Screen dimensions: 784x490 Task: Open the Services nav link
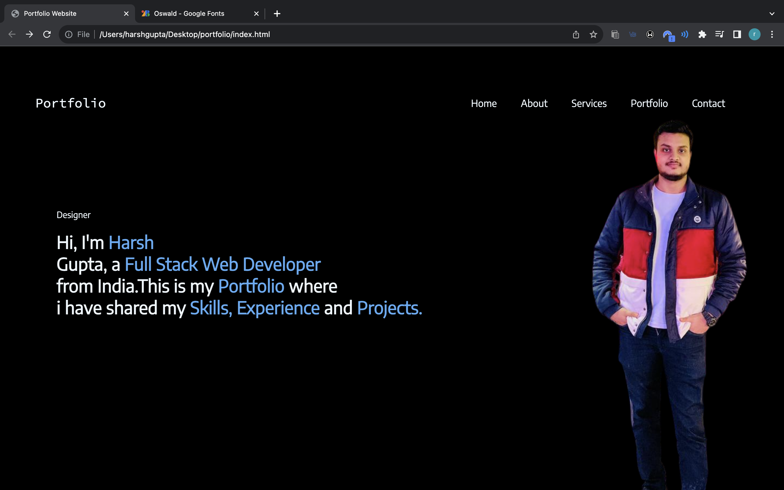tap(589, 103)
